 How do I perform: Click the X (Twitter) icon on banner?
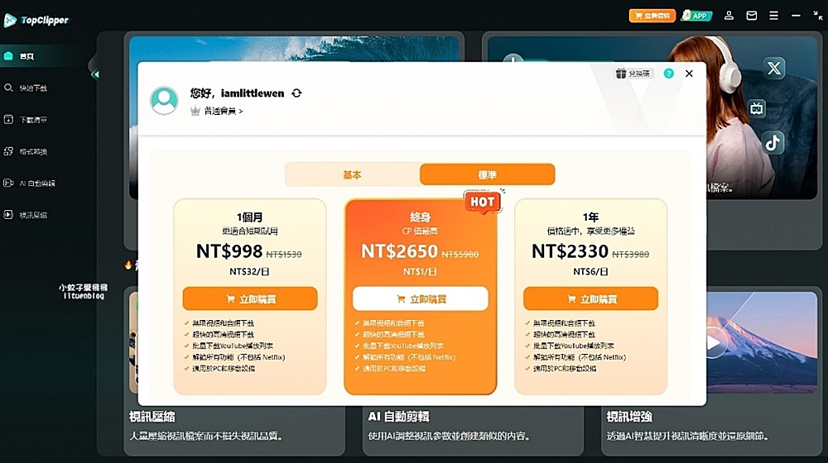774,68
